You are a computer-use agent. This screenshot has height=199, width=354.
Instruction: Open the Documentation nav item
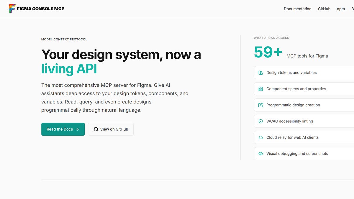tap(297, 9)
